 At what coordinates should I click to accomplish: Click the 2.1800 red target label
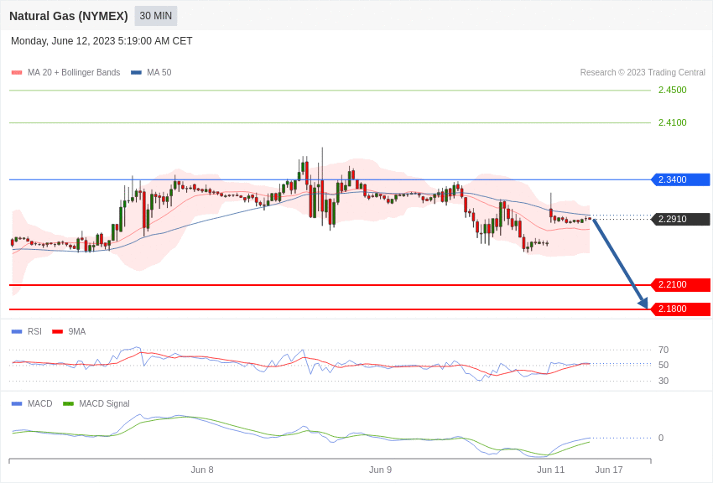pyautogui.click(x=681, y=309)
